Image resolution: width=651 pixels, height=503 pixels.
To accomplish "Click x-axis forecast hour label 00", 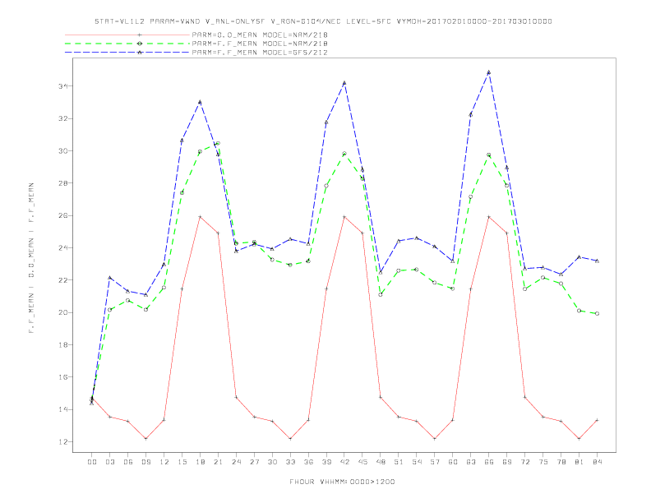I will [92, 462].
